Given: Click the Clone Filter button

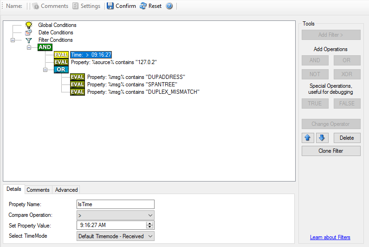Looking at the screenshot, I should click(x=331, y=151).
